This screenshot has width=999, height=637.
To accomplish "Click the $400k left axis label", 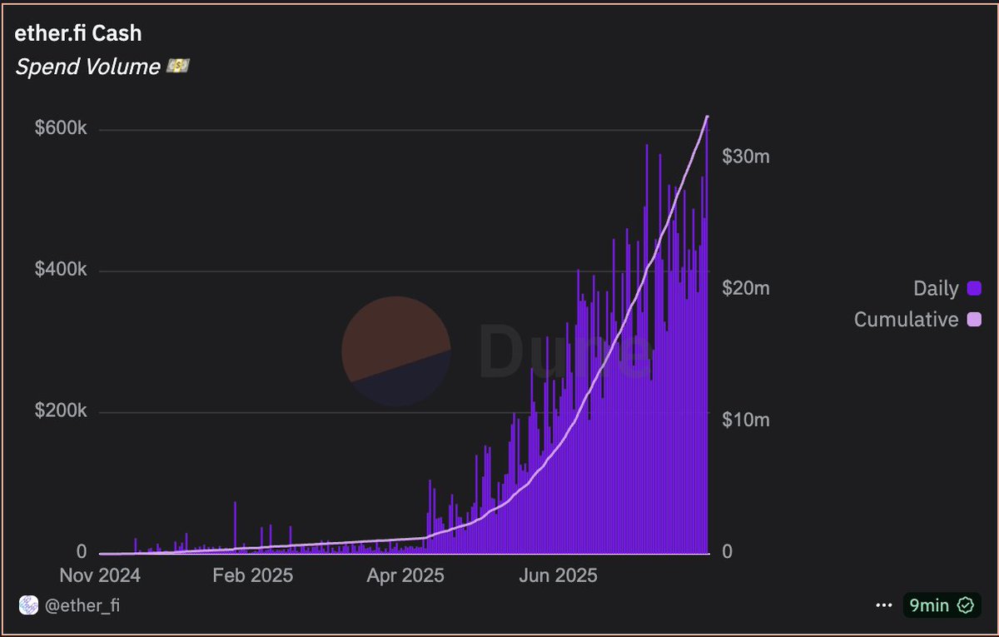I will coord(59,270).
